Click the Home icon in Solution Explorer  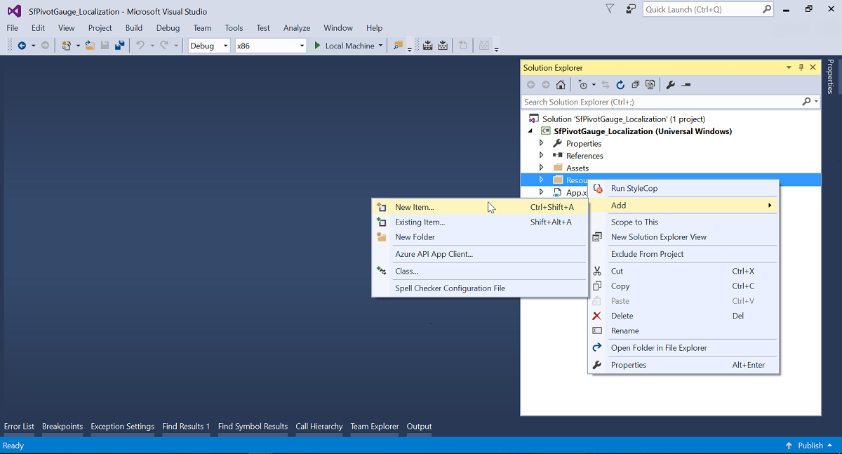point(560,85)
